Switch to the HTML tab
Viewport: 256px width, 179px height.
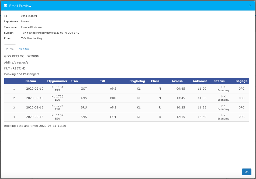click(x=10, y=48)
